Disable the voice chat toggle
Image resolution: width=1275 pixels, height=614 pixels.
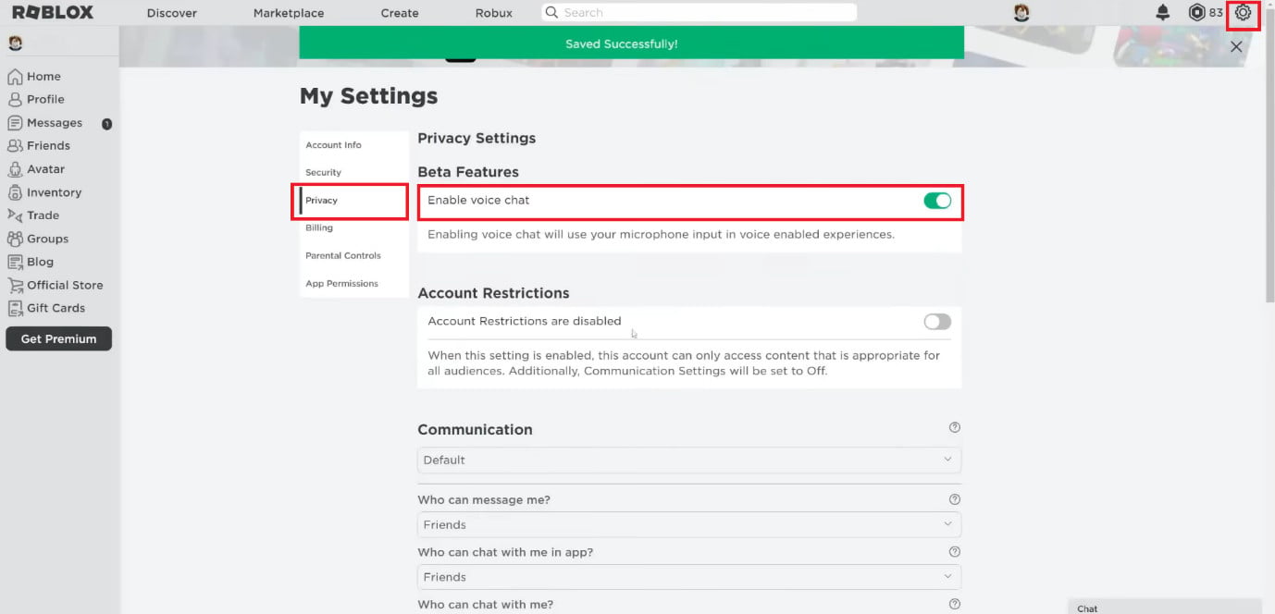[x=937, y=201]
